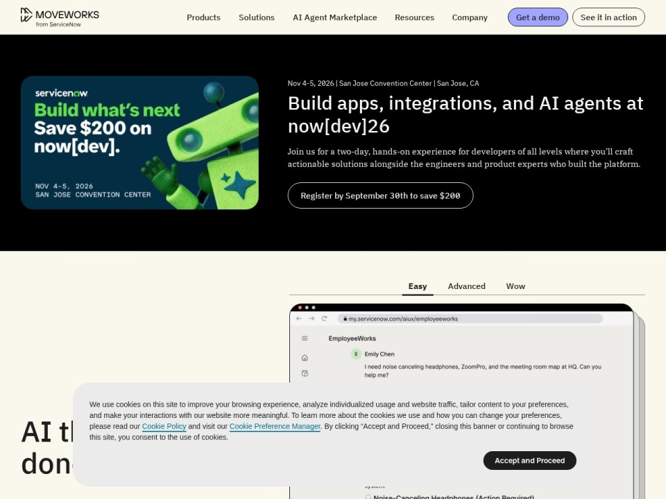Click the home icon in demo sidebar

click(x=305, y=358)
